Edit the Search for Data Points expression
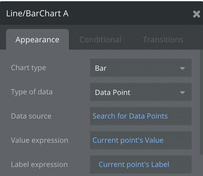This screenshot has width=203, height=176. [x=130, y=116]
